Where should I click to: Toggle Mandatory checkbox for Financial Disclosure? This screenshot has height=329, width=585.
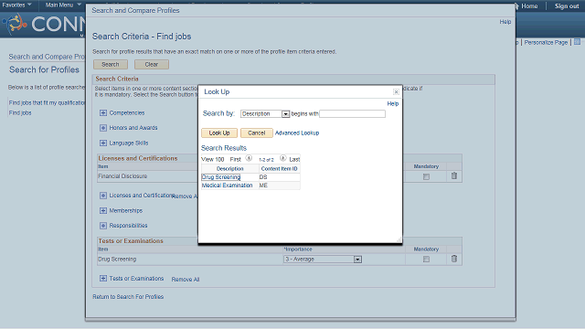click(x=426, y=176)
